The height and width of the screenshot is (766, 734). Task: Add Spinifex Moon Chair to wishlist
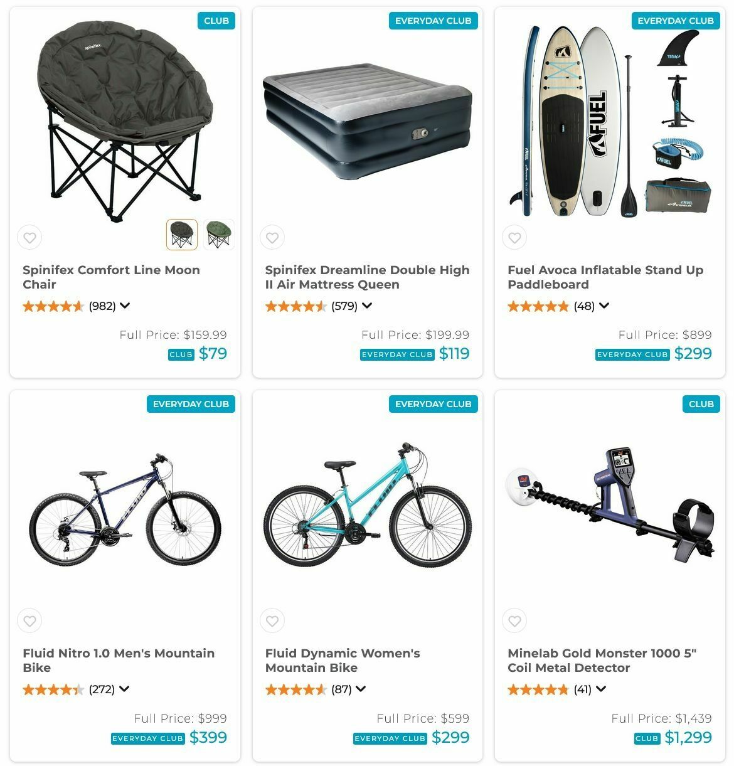[29, 238]
